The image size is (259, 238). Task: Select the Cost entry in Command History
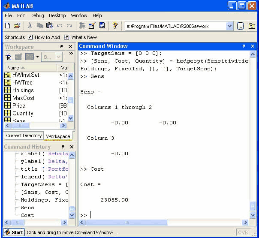(x=27, y=215)
